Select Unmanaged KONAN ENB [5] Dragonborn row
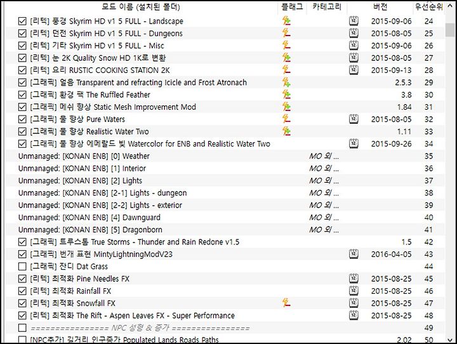The image size is (457, 344). [x=225, y=229]
